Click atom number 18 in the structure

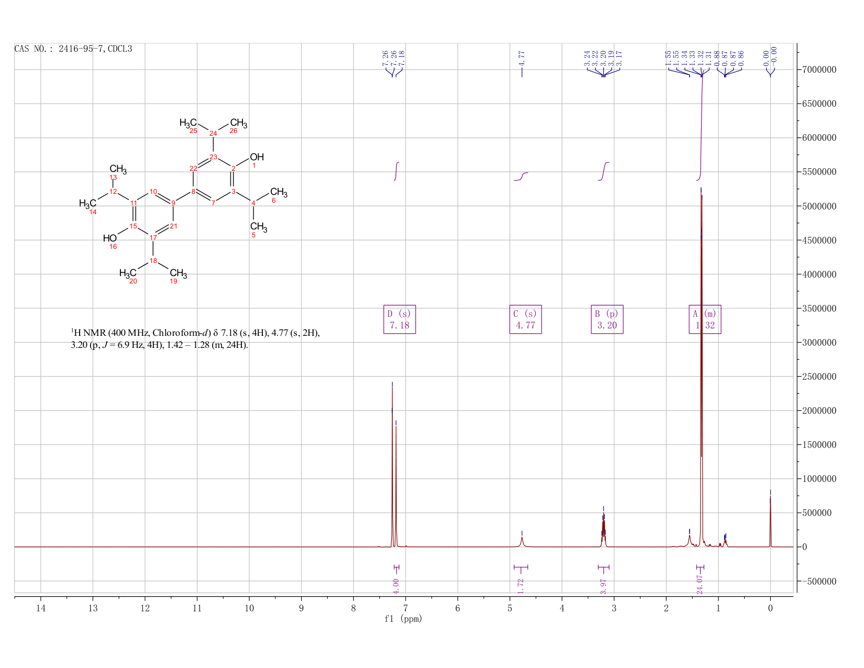(153, 261)
